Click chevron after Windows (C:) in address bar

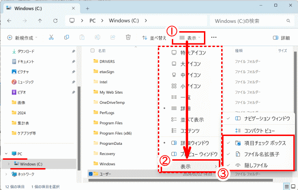146,20
